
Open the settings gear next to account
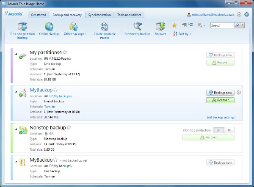click(239, 14)
